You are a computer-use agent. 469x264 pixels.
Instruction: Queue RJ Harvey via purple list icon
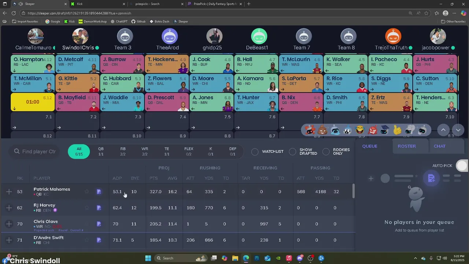tap(99, 208)
